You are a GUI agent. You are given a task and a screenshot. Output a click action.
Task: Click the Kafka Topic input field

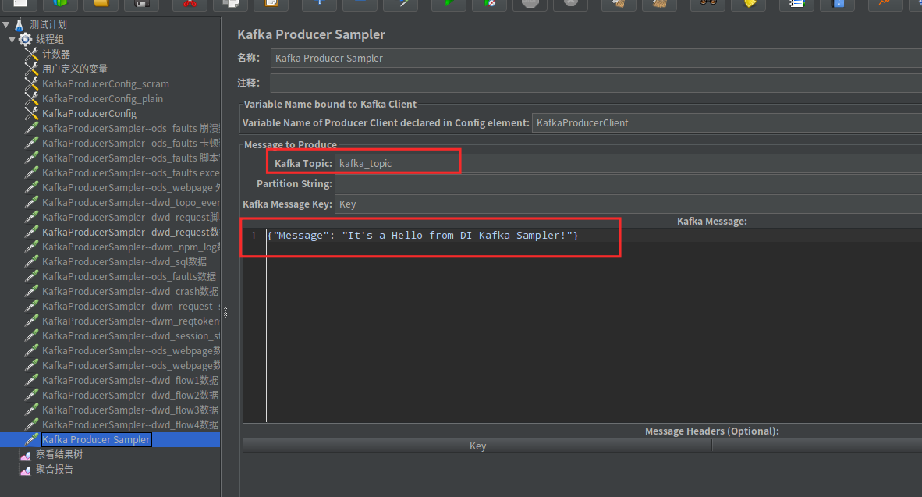(x=628, y=164)
